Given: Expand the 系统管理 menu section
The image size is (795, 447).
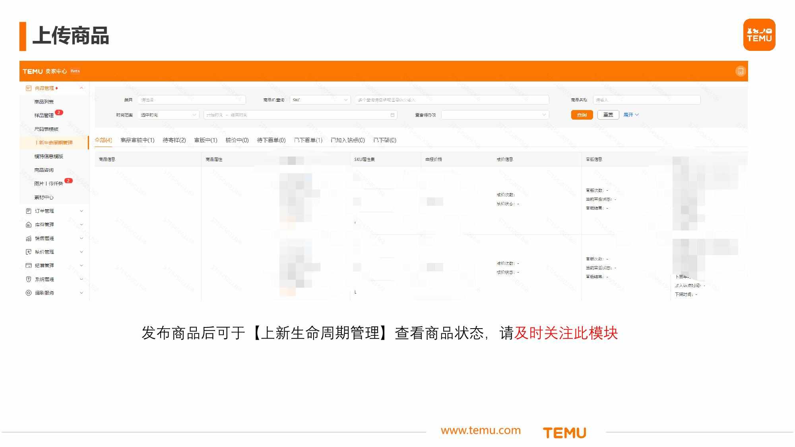Looking at the screenshot, I should pyautogui.click(x=81, y=279).
